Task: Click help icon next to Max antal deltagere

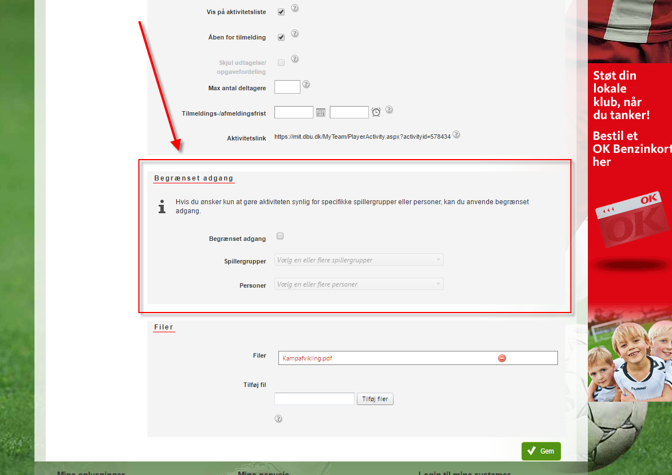Action: pos(306,84)
